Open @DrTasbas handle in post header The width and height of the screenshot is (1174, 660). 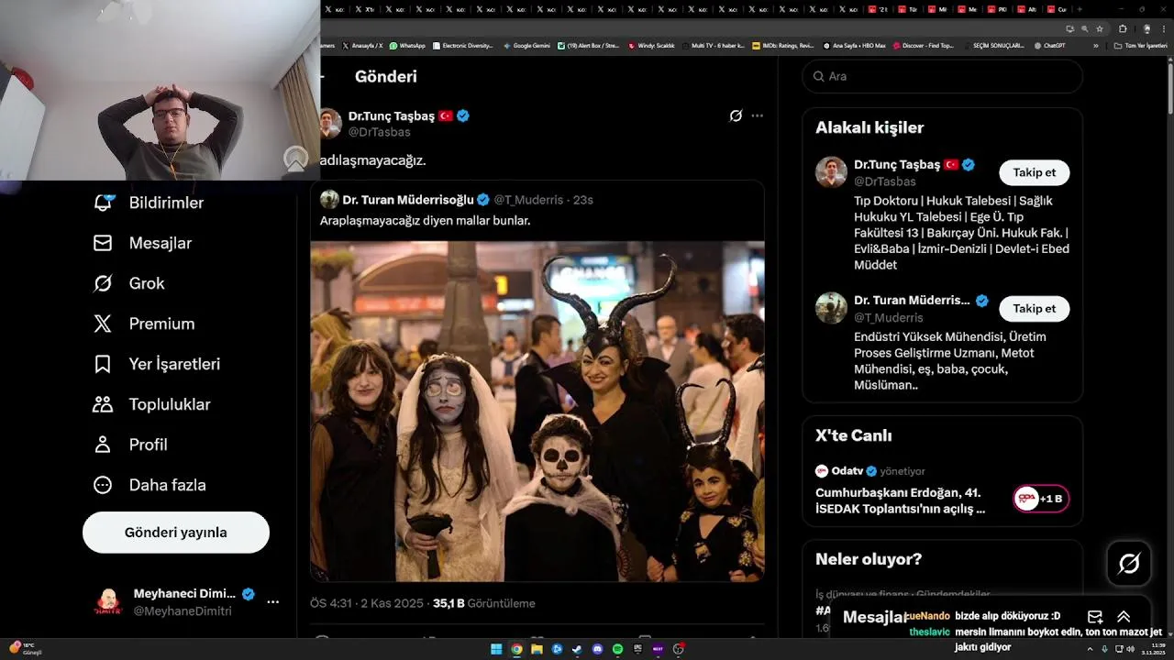380,132
